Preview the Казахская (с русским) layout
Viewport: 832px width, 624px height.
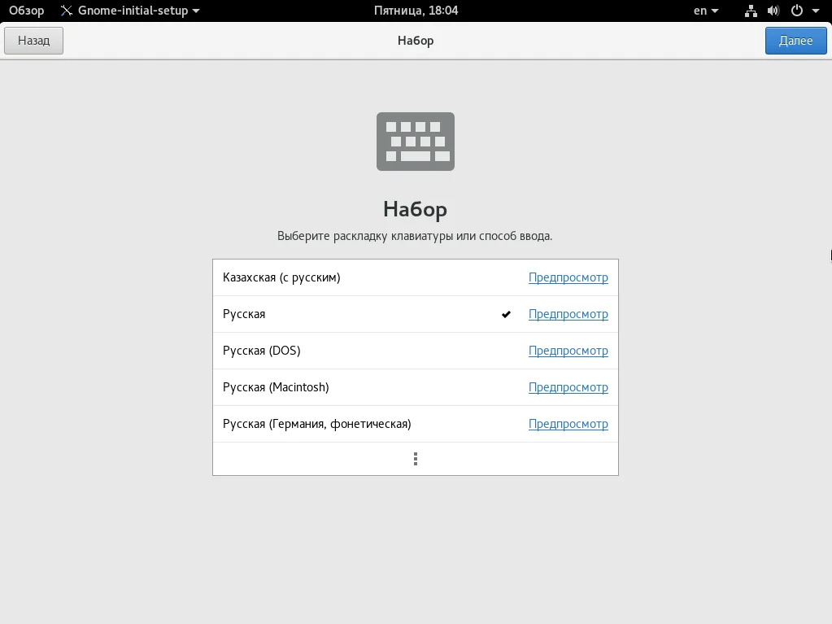pyautogui.click(x=568, y=277)
